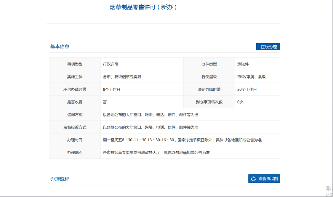The width and height of the screenshot is (333, 197).
Task: Click the 到办事现场次数 label cell
Action: [209, 102]
